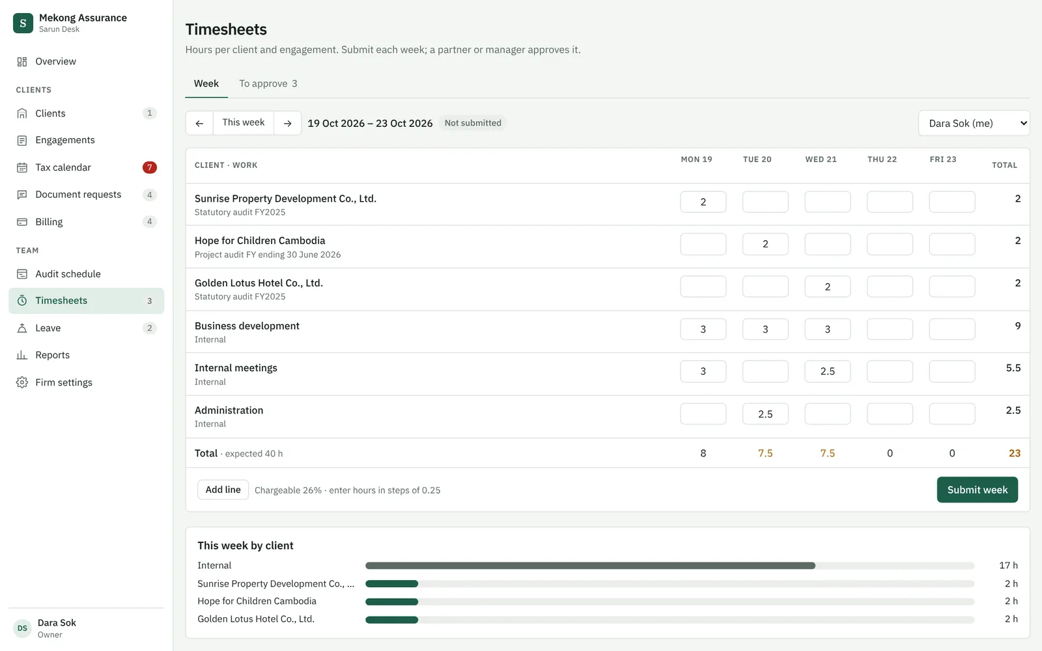Switch to the Week tab

click(x=206, y=83)
